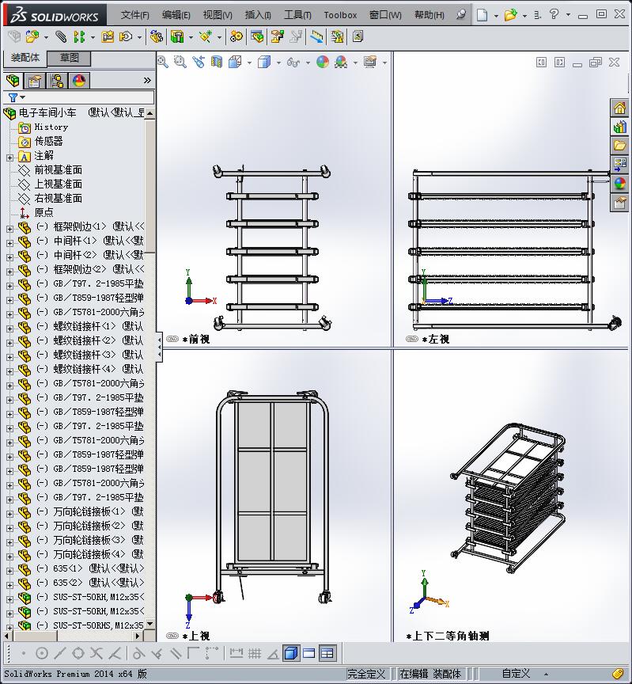The height and width of the screenshot is (684, 632).
Task: Open the ConfigurationManager tab icon
Action: (x=57, y=81)
